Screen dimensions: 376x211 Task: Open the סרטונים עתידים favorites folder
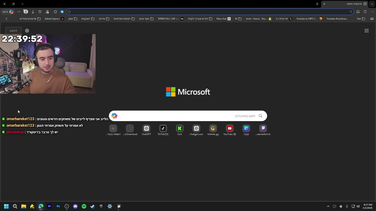[30, 19]
